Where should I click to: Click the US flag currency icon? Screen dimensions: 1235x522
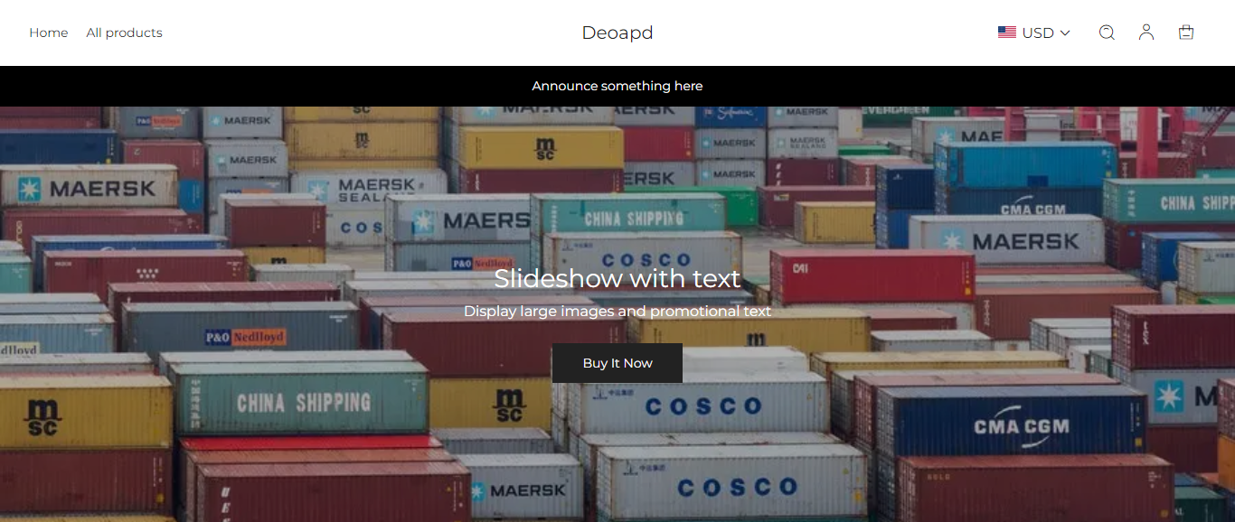click(x=1007, y=33)
